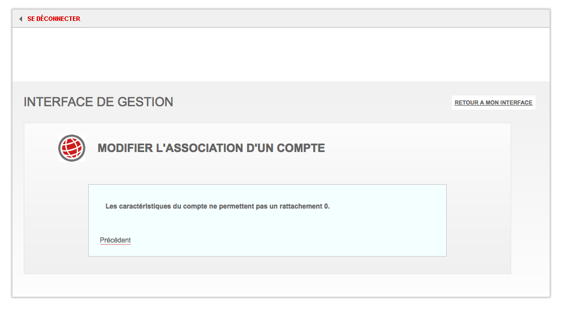Click the word permettent in the message

tap(236, 206)
